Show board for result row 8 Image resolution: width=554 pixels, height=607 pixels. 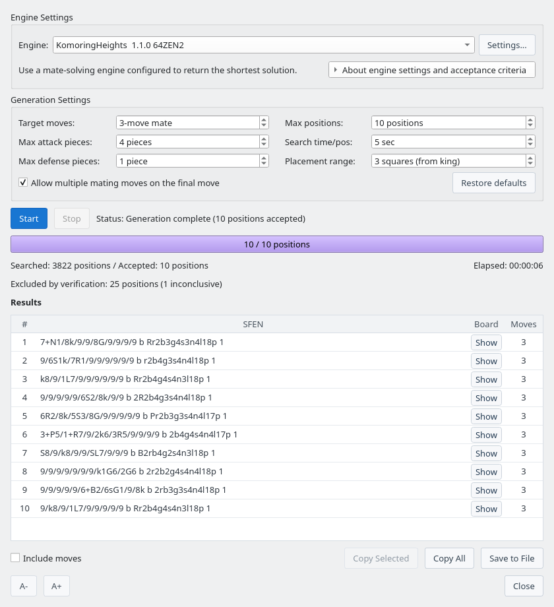pyautogui.click(x=486, y=472)
